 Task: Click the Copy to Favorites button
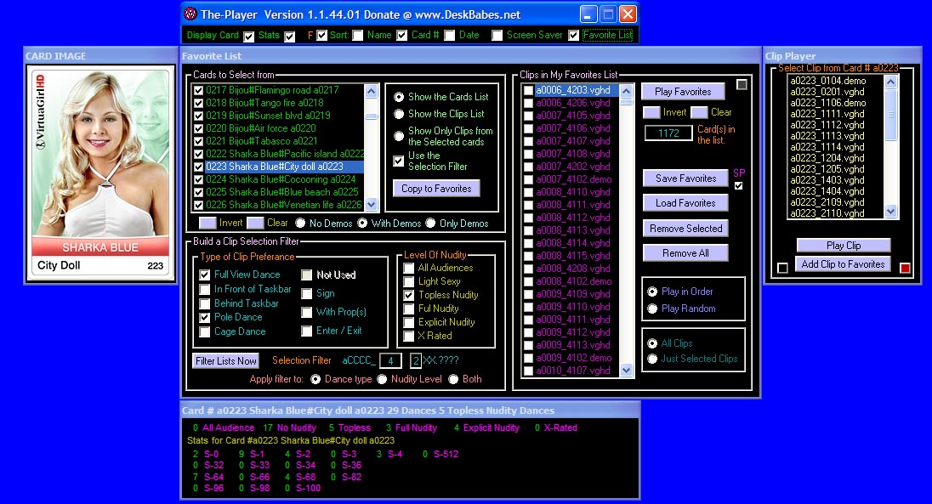tap(436, 188)
